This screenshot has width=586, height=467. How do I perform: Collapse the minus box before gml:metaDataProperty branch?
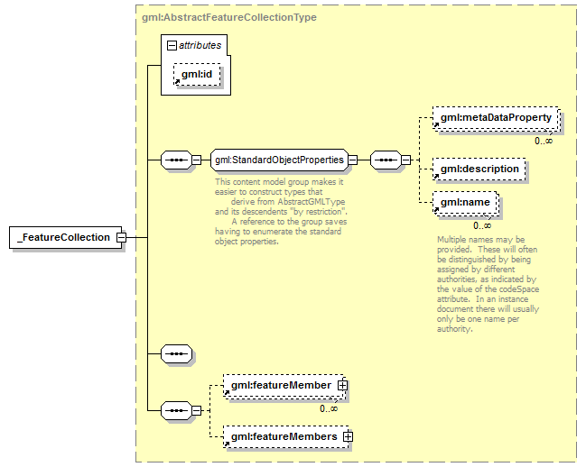tap(406, 160)
